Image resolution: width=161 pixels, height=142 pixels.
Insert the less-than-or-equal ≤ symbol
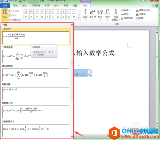pos(42,17)
